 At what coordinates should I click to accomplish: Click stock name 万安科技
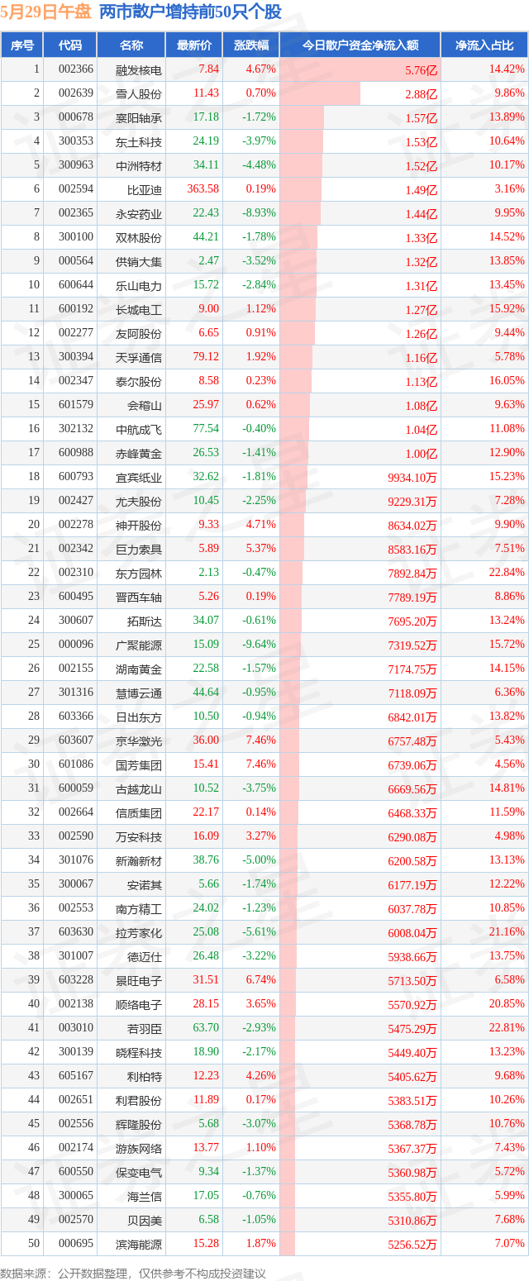click(139, 837)
